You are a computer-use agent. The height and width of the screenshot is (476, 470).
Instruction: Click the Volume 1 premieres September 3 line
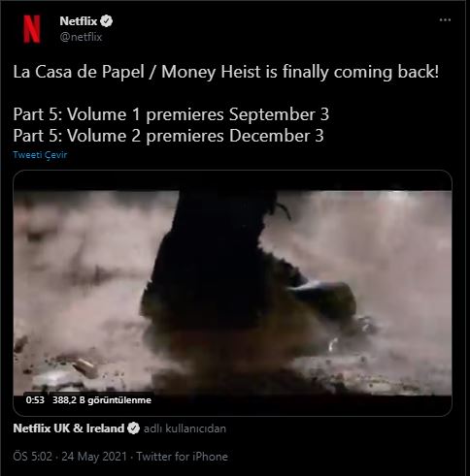(x=171, y=114)
